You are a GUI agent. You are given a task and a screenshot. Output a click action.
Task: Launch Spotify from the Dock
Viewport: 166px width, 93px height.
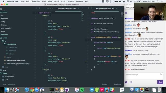(x=82, y=90)
